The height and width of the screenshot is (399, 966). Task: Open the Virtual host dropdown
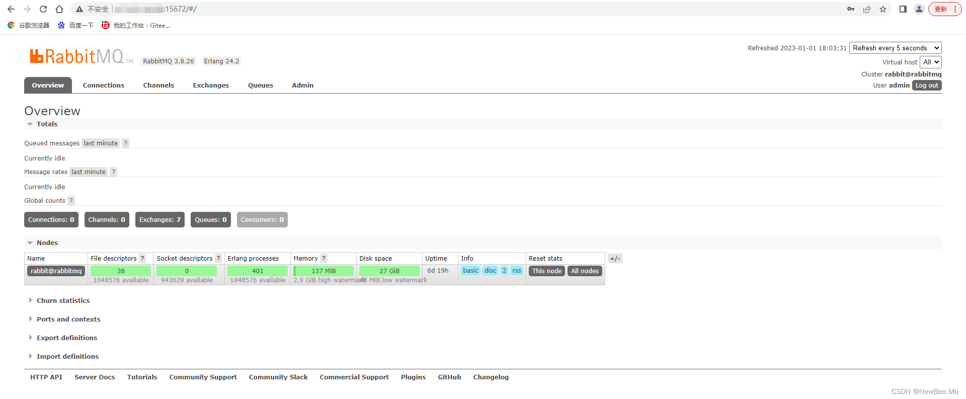pos(931,62)
